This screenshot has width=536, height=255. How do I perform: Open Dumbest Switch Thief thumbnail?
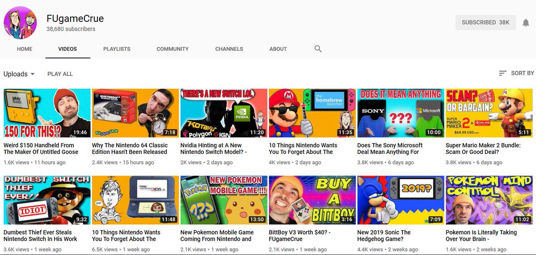tap(47, 200)
